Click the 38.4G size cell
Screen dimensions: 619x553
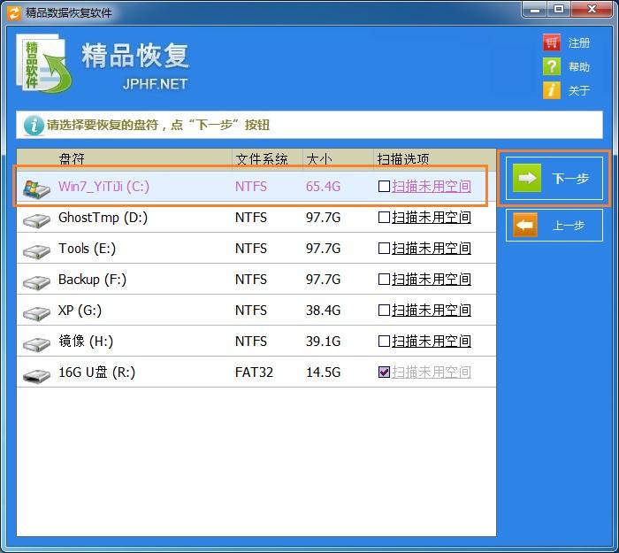click(x=323, y=310)
